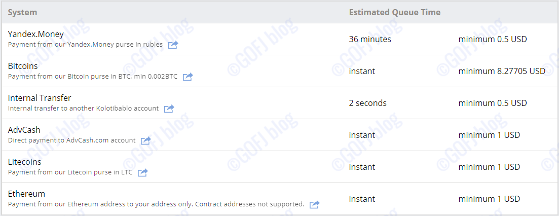Viewport: 559px width, 216px height.
Task: Choose Bitcoins as payment system
Action: click(x=23, y=66)
